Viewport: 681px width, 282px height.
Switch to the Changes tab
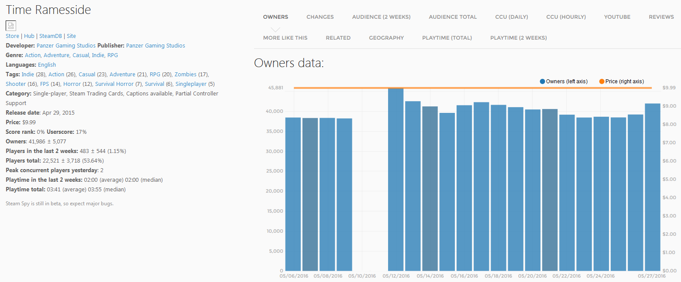point(320,17)
